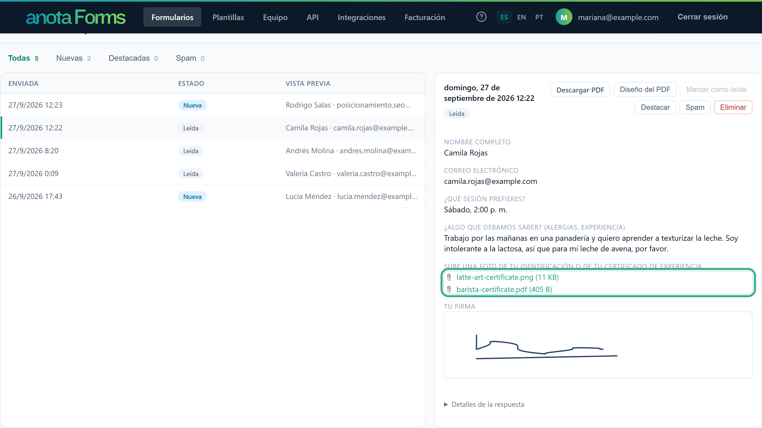The height and width of the screenshot is (428, 762).
Task: Click the red Eliminar button
Action: click(733, 107)
